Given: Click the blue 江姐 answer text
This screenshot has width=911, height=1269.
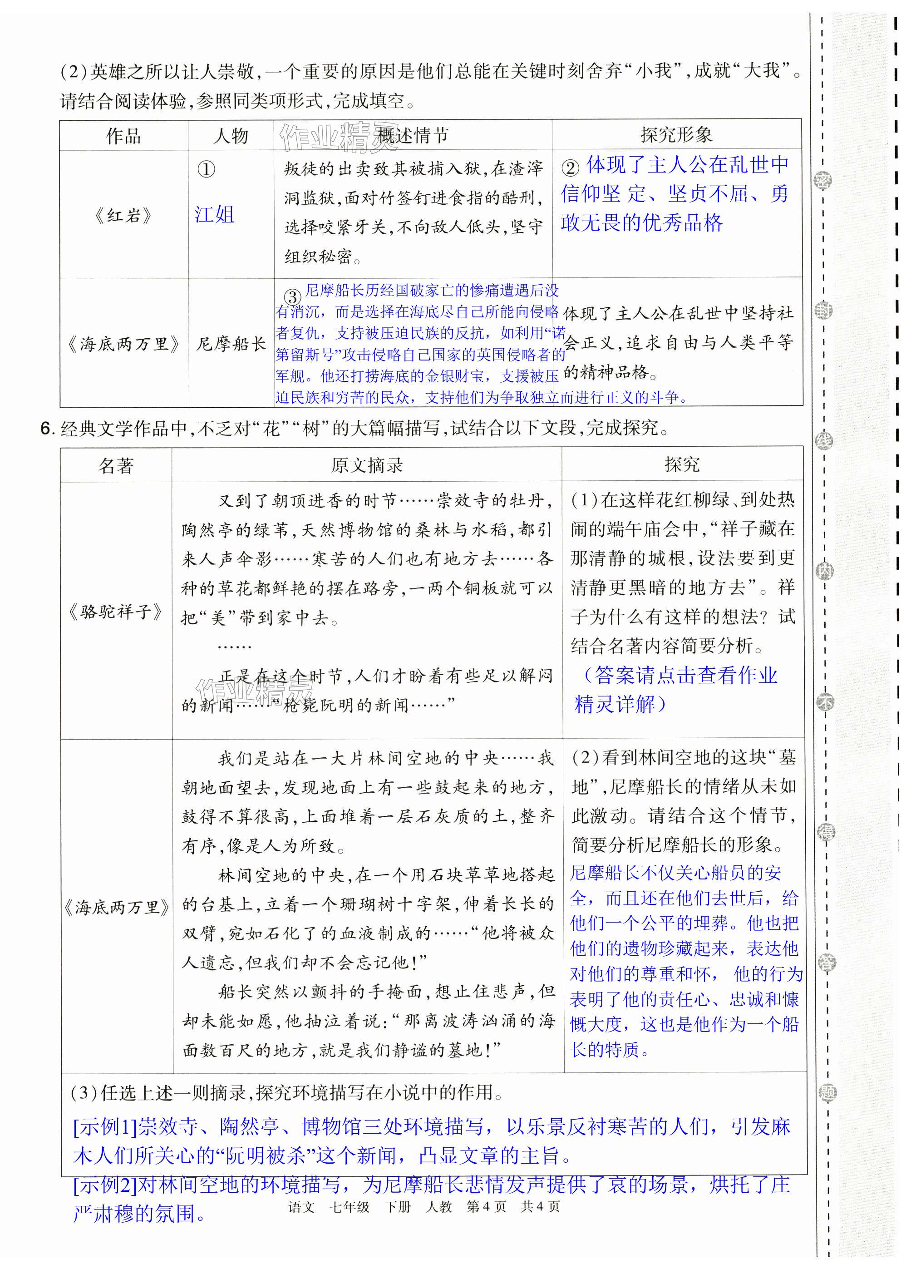Looking at the screenshot, I should click(215, 214).
